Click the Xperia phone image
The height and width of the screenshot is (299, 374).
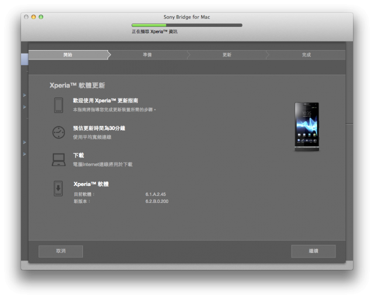307,127
